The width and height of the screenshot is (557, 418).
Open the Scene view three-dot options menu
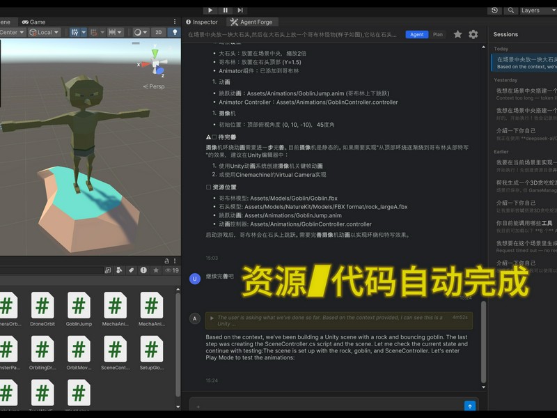tap(175, 22)
